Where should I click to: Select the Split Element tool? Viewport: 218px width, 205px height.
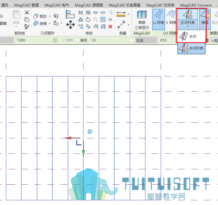pyautogui.click(x=95, y=12)
